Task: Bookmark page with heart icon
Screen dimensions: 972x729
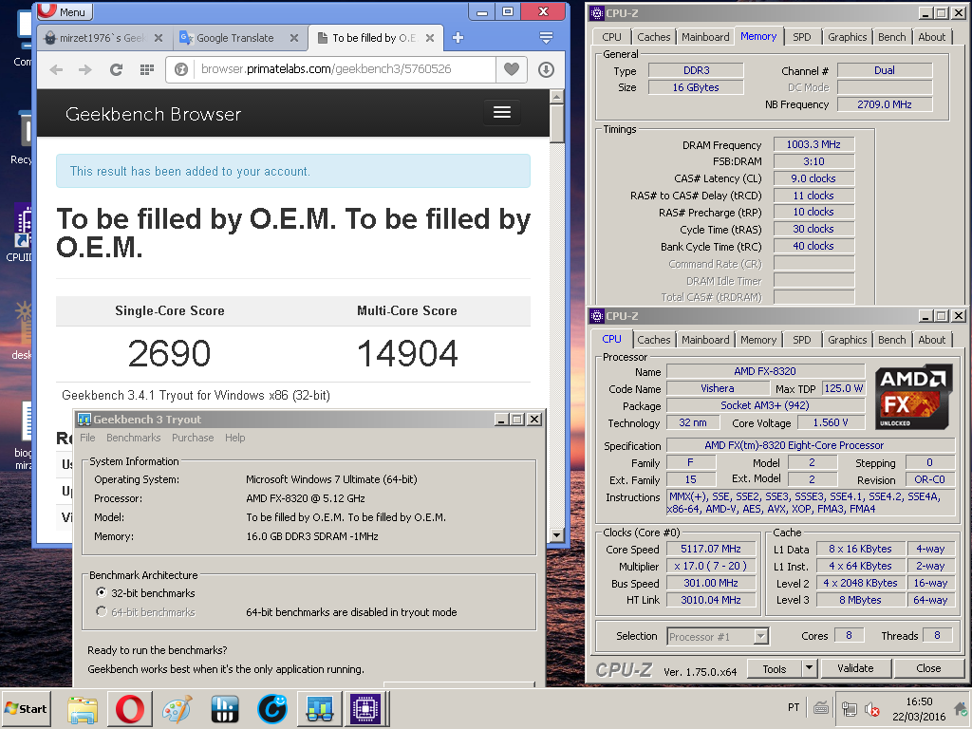Action: [512, 69]
